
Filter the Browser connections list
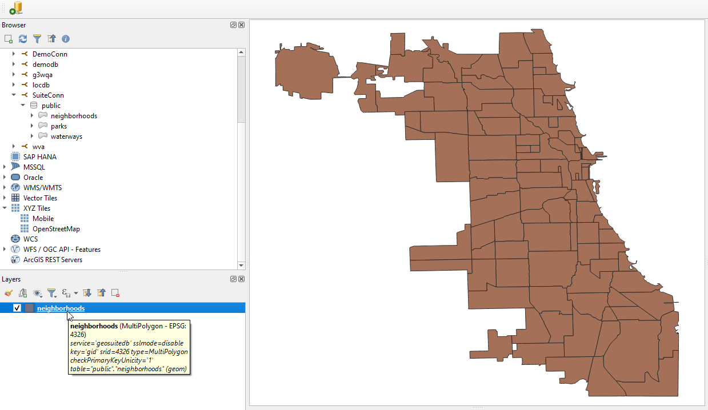coord(37,39)
